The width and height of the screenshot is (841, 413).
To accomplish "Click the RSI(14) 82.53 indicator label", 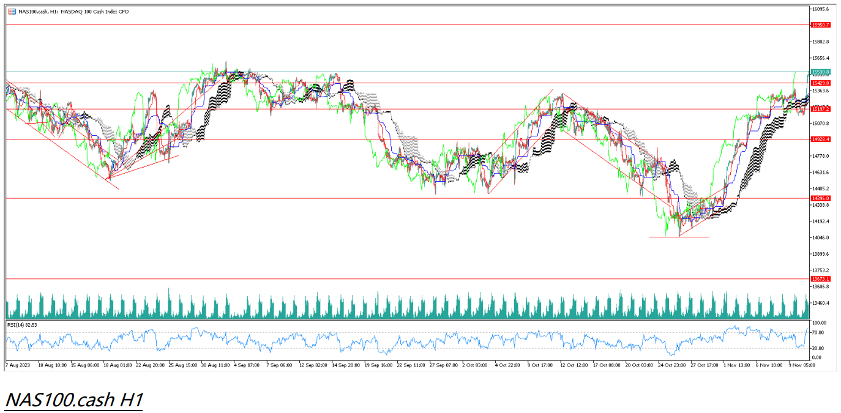I will pos(23,325).
